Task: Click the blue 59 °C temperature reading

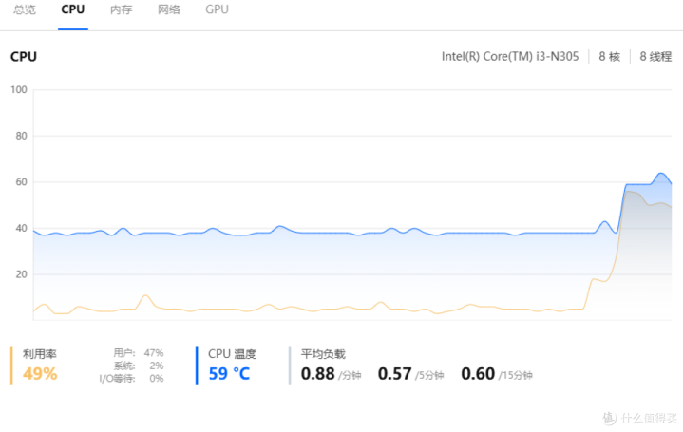Action: coord(229,373)
